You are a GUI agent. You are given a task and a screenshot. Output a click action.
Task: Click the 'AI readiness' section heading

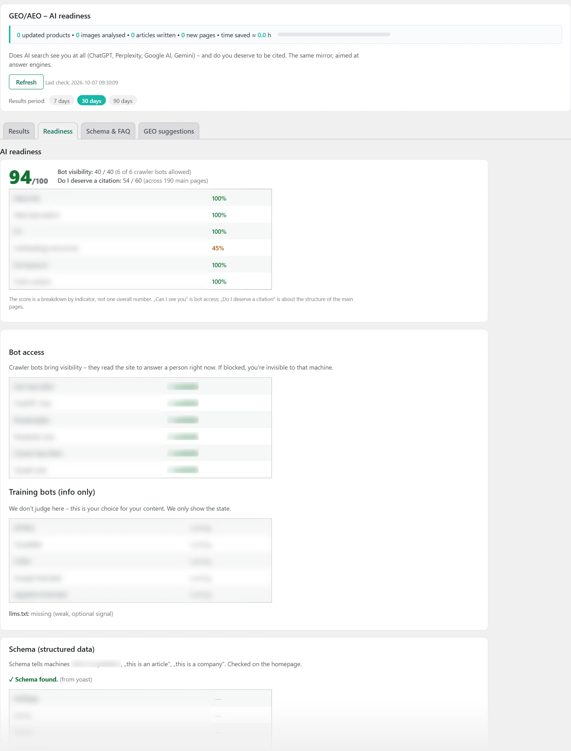click(x=21, y=152)
